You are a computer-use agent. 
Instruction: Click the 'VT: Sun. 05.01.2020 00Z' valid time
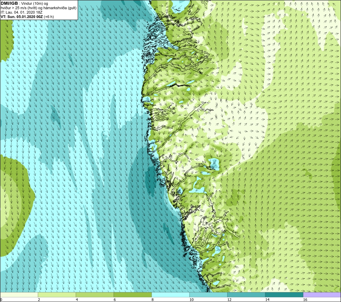tap(22, 17)
